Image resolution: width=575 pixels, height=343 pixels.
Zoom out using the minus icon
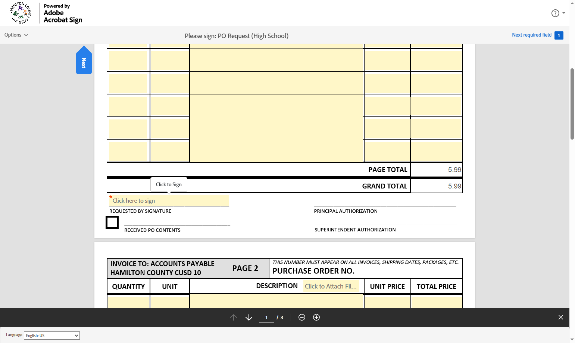tap(302, 317)
